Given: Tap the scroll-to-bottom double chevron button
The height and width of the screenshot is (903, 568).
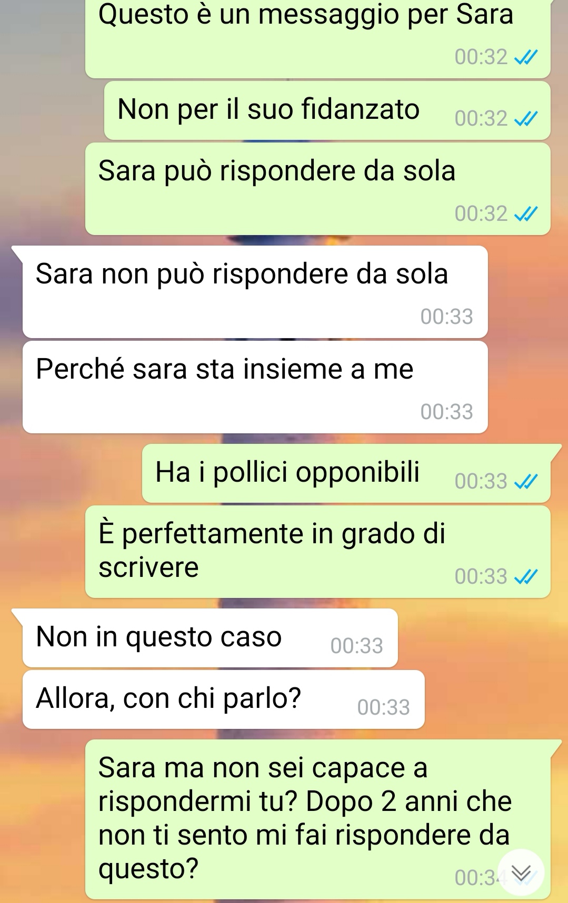Looking at the screenshot, I should [x=521, y=873].
